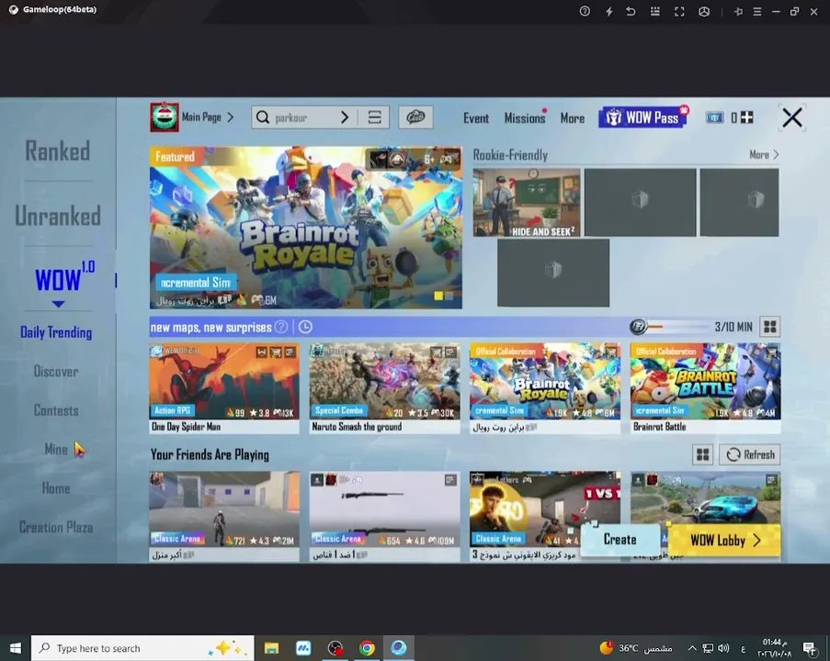The width and height of the screenshot is (830, 661).
Task: Open the history clock icon
Action: pos(305,327)
